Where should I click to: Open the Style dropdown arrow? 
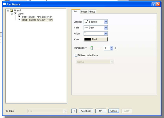click(106, 28)
